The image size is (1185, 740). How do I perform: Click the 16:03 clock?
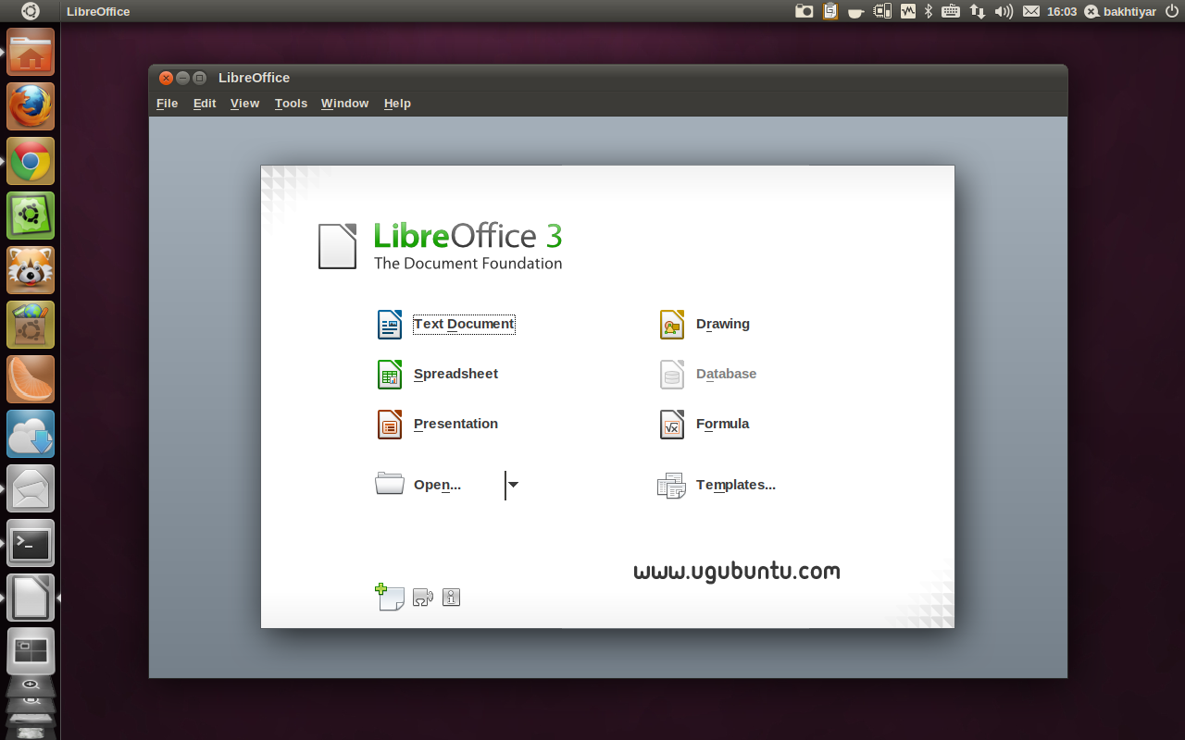1062,11
